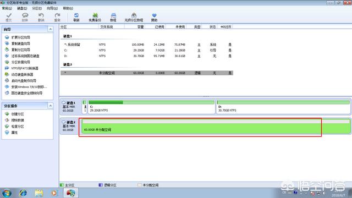Sort by the 未使用 (Unused) column header
Viewport: 352px width, 198px height.
(x=176, y=27)
